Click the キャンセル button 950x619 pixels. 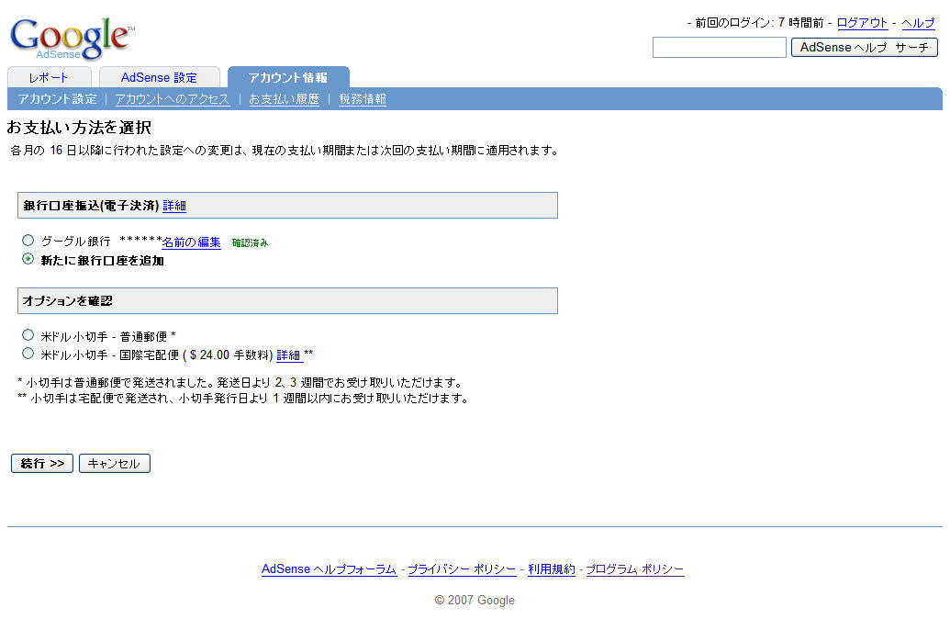[x=115, y=463]
